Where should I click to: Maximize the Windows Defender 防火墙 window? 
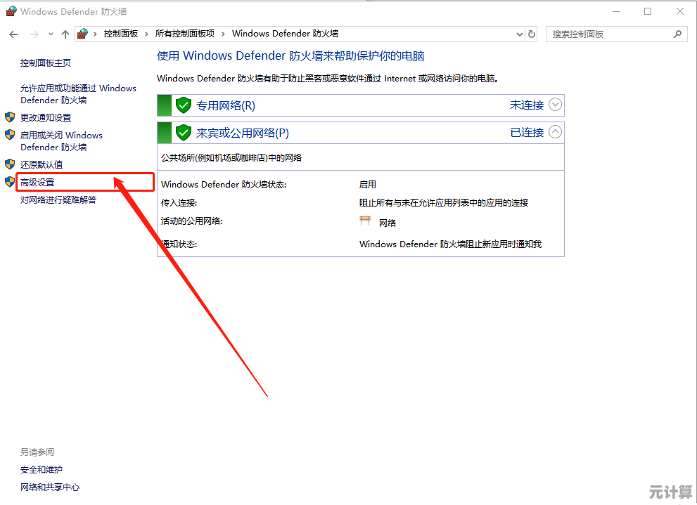coord(648,11)
